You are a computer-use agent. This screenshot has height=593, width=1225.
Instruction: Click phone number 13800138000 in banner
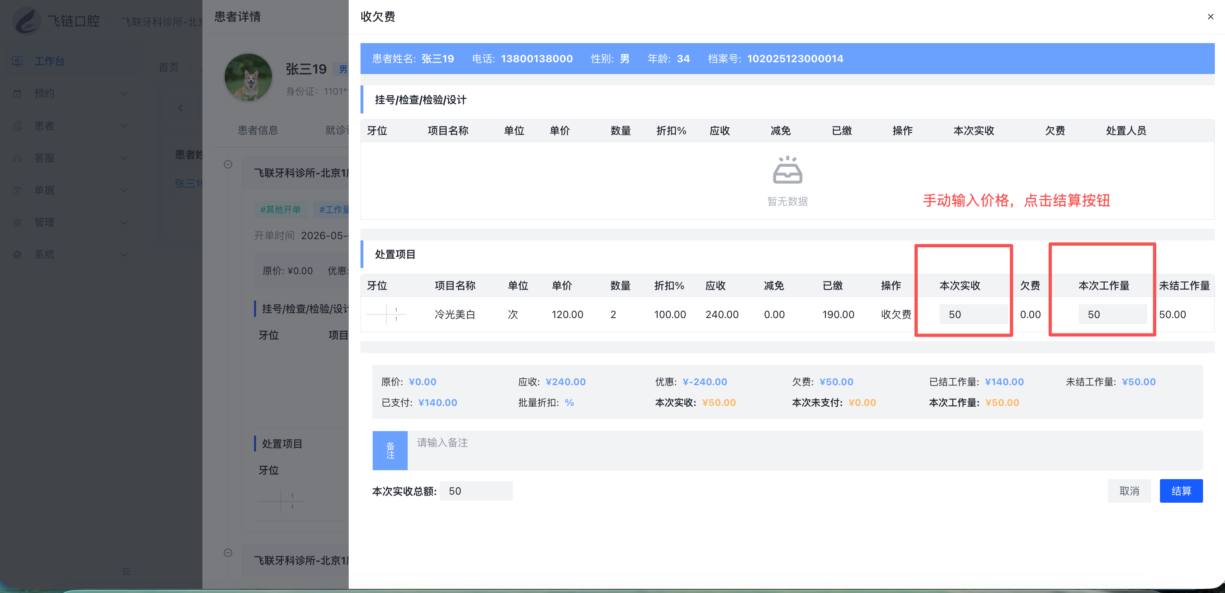[537, 59]
